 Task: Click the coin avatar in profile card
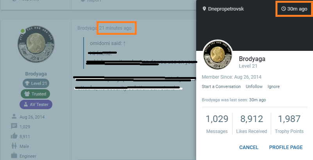217,55
